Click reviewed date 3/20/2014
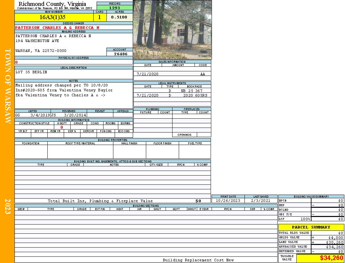345x263 pixels. (75, 115)
